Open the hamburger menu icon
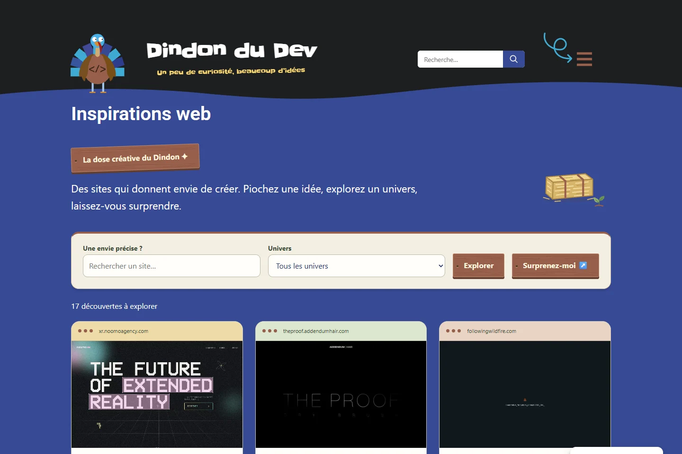The width and height of the screenshot is (682, 454). coord(584,59)
